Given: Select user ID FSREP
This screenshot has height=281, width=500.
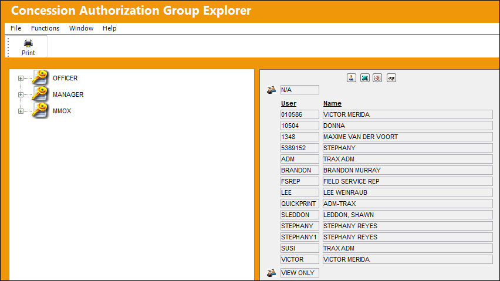Looking at the screenshot, I should (300, 181).
